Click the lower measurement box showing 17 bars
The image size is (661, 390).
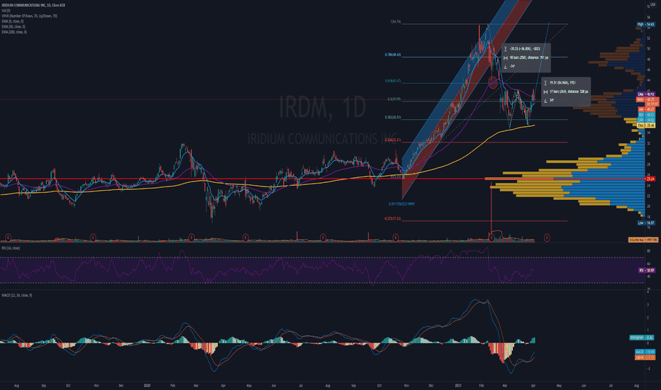click(x=566, y=91)
